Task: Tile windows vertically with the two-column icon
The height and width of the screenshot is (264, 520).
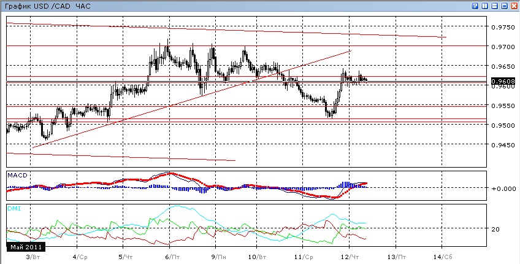Action: tap(485, 6)
